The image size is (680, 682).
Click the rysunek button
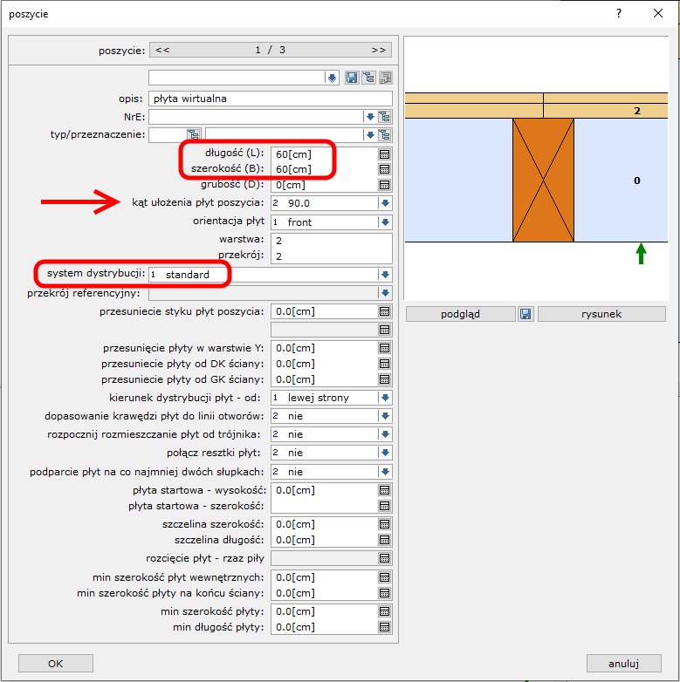point(601,314)
